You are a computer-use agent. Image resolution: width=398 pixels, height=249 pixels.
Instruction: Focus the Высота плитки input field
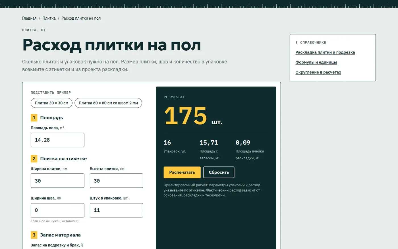click(117, 181)
